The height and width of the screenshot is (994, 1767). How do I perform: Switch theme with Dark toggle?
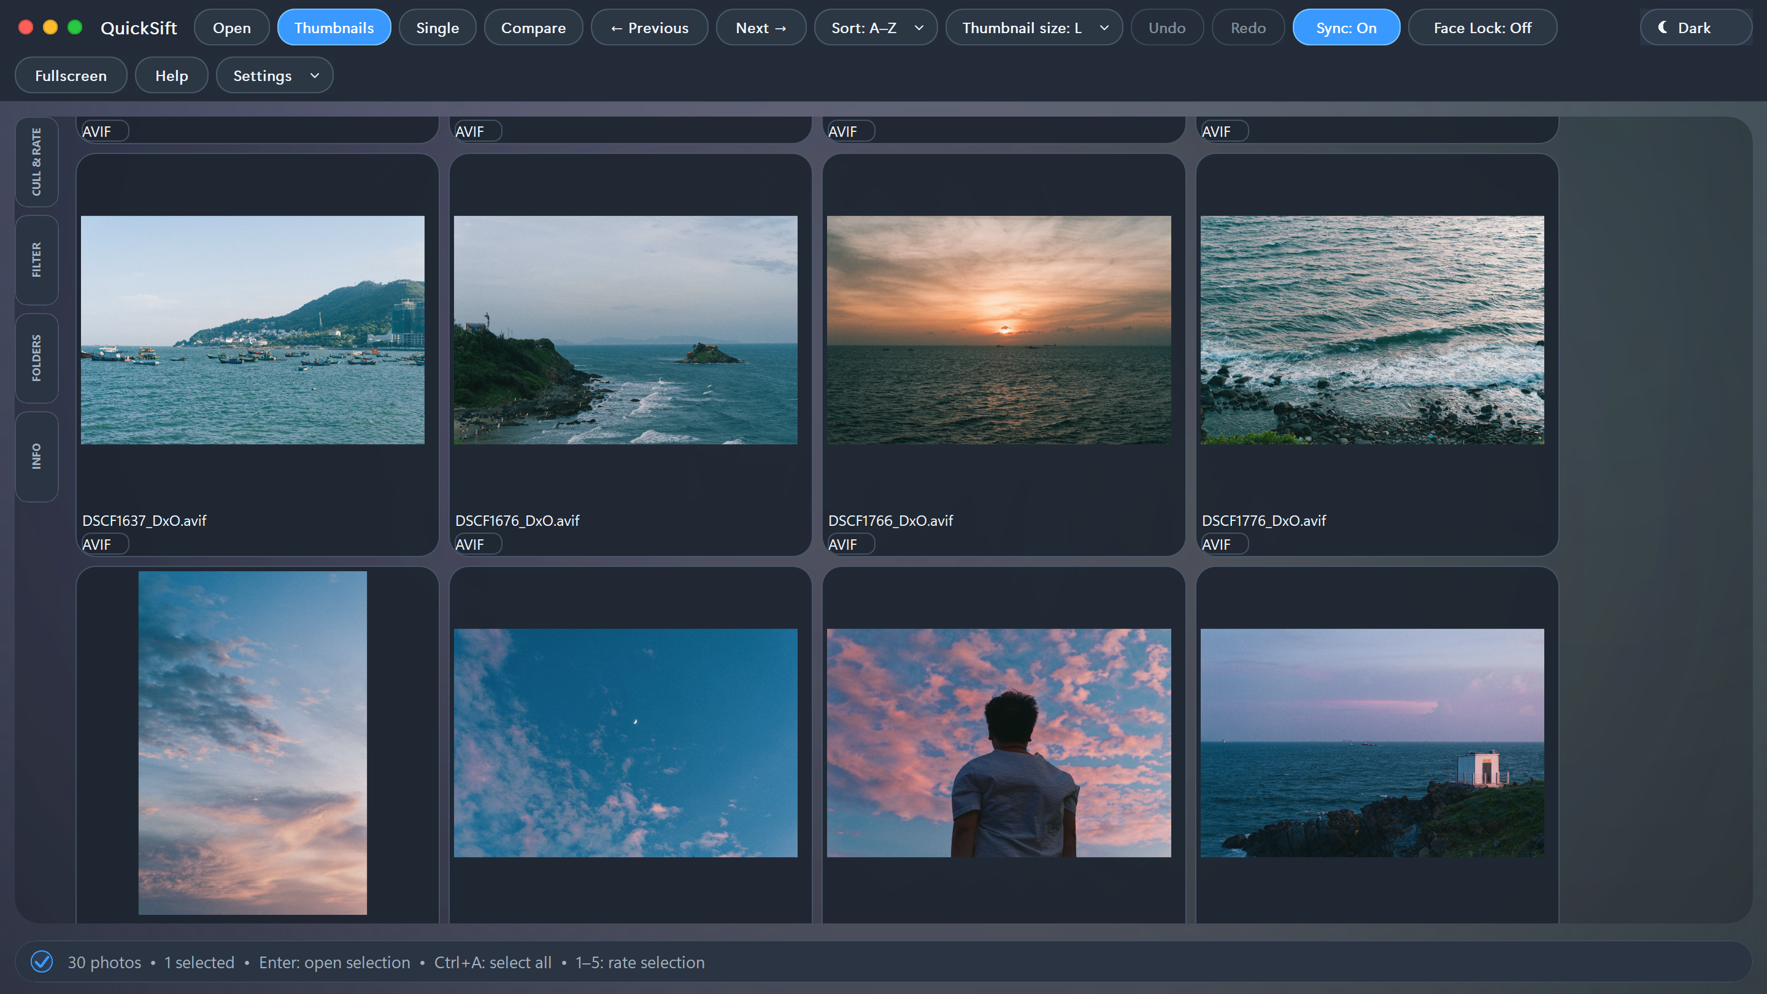click(x=1695, y=28)
